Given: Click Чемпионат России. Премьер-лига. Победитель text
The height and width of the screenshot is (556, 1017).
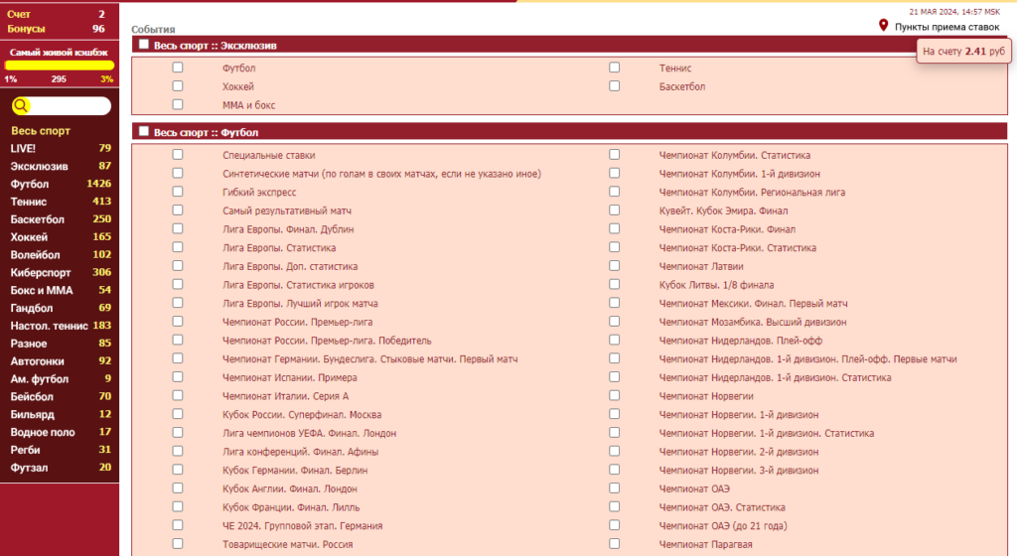Looking at the screenshot, I should point(327,341).
